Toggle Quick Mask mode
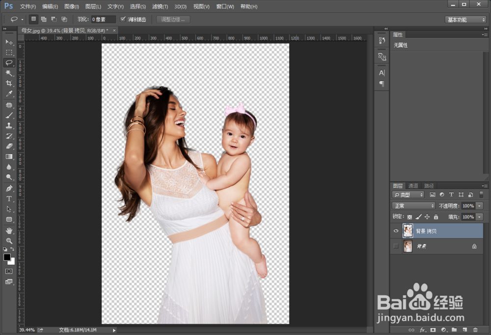Viewport: 491px width, 335px height. (x=9, y=271)
